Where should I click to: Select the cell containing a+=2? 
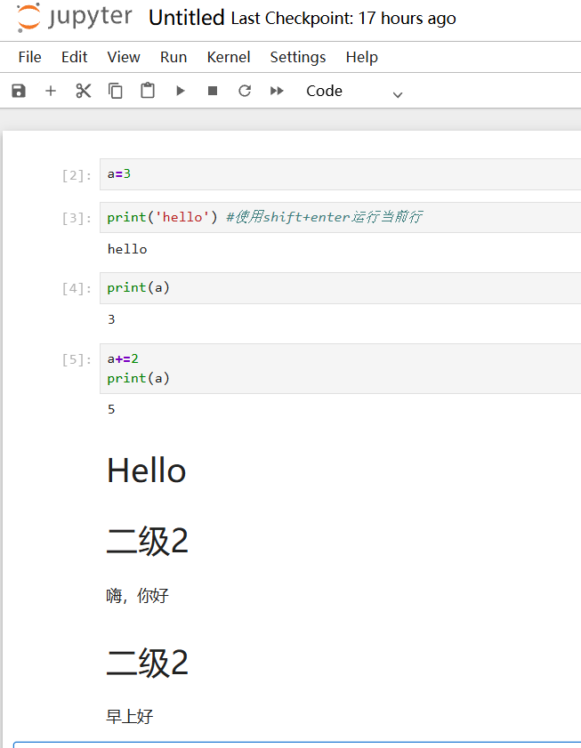tap(340, 369)
